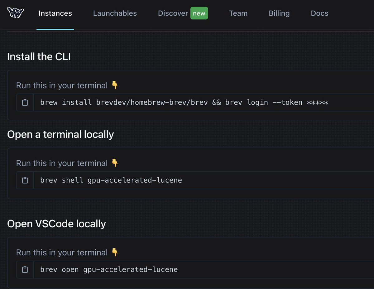Screen dimensions: 374x289
Task: Copy the brev open command via clipboard icon
Action: pyautogui.click(x=25, y=270)
